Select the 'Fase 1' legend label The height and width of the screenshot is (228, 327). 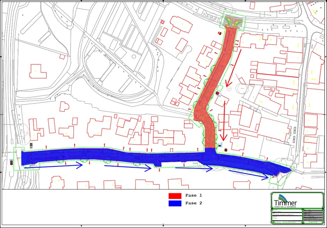(x=194, y=196)
